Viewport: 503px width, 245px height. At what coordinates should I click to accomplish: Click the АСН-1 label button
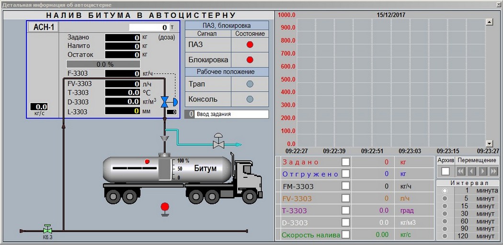[44, 27]
